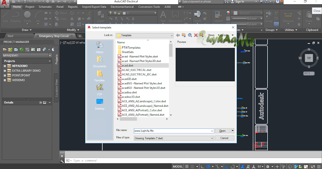The height and width of the screenshot is (169, 322).
Task: Open the History shortcut in places bar
Action: click(100, 47)
